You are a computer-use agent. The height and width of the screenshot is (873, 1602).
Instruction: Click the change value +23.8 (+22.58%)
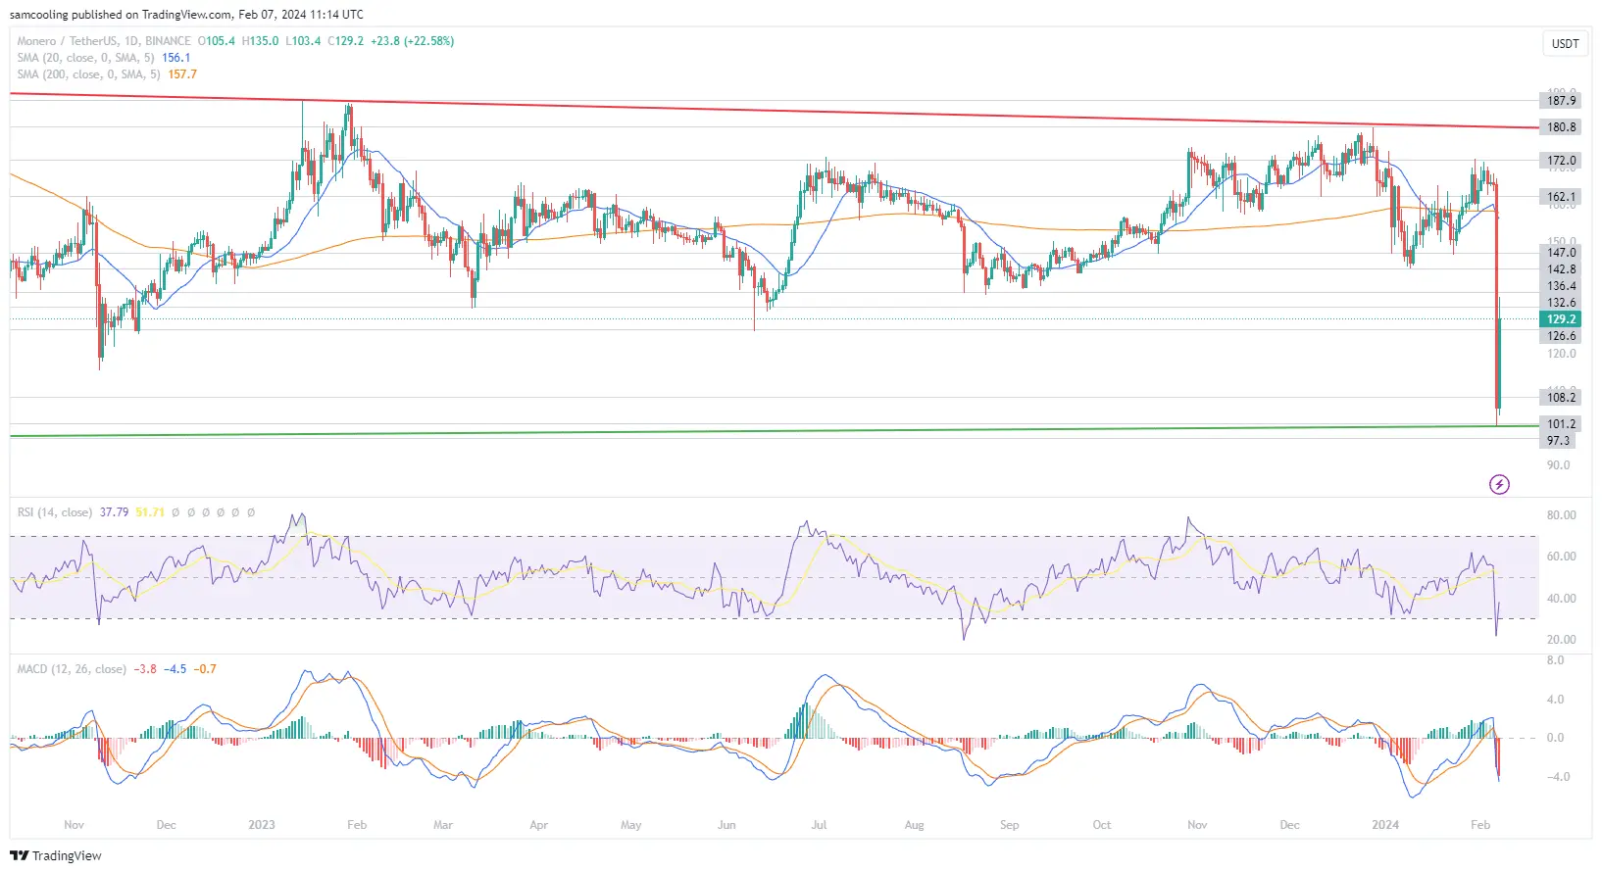tap(413, 41)
